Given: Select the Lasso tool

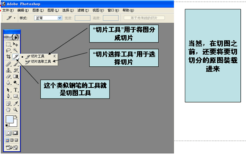Looking at the screenshot, I should coord(8,50).
